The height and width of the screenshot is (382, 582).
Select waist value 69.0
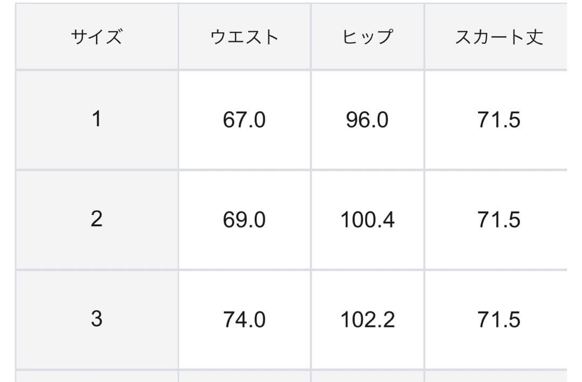pyautogui.click(x=244, y=220)
